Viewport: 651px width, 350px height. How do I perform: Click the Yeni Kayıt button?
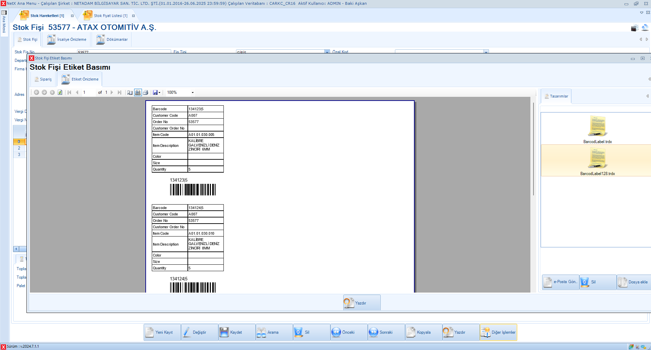(162, 332)
